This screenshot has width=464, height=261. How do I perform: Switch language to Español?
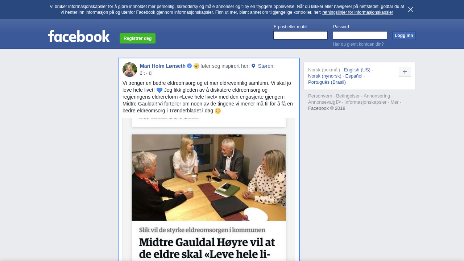pos(354,76)
